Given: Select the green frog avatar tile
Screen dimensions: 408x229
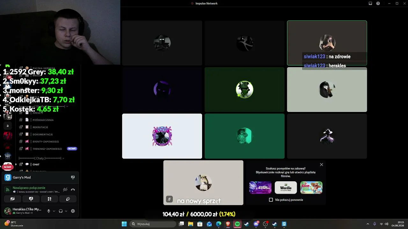Looking at the screenshot, I should pos(244,89).
